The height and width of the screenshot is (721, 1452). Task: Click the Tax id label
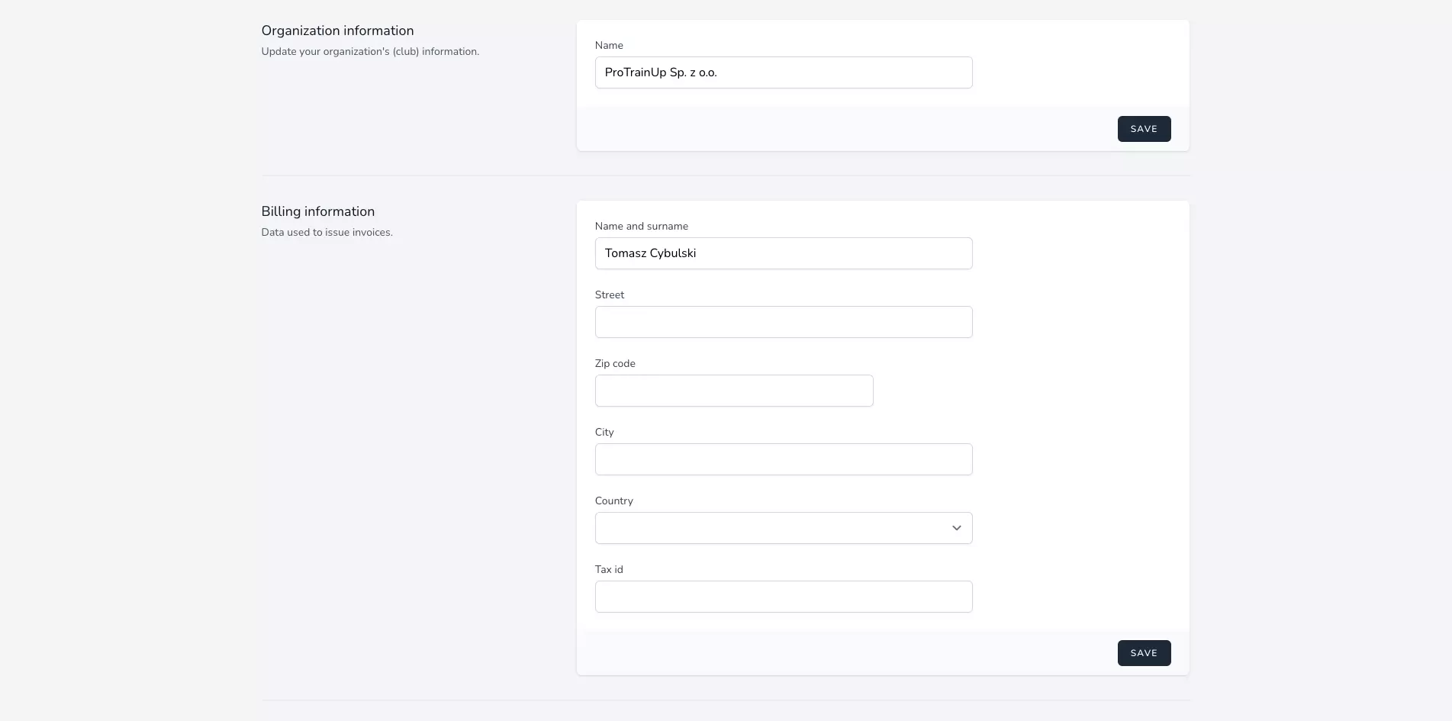[608, 570]
